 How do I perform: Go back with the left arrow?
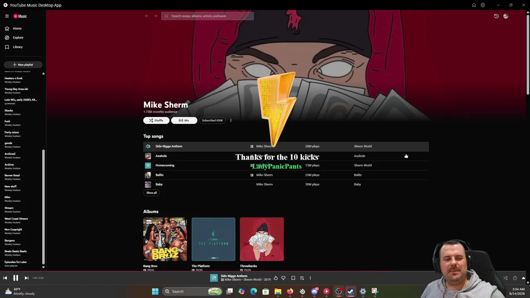147,16
